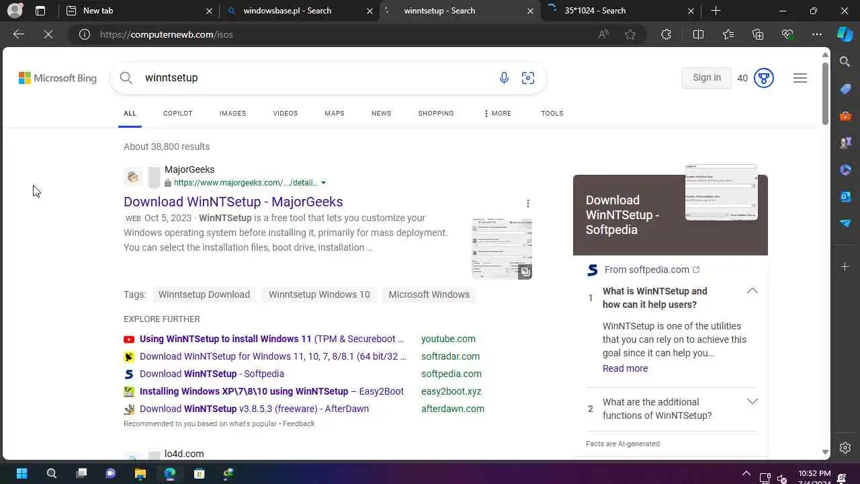860x484 pixels.
Task: Open Tab actions menu icon
Action: (40, 11)
